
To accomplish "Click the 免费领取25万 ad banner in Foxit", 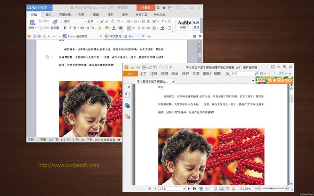I will tap(274, 80).
